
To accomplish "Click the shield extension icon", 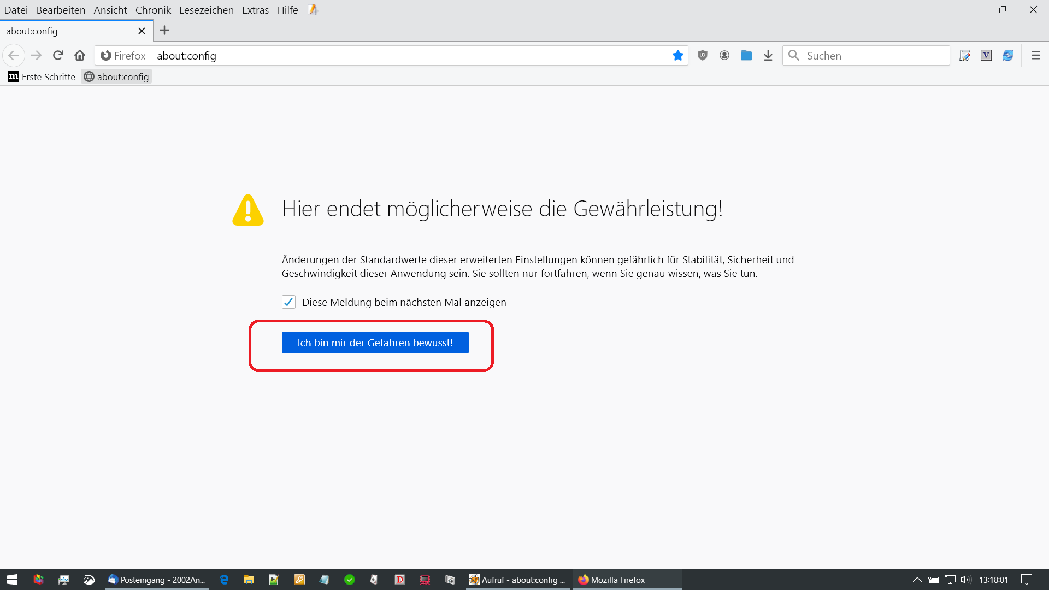I will pos(703,55).
